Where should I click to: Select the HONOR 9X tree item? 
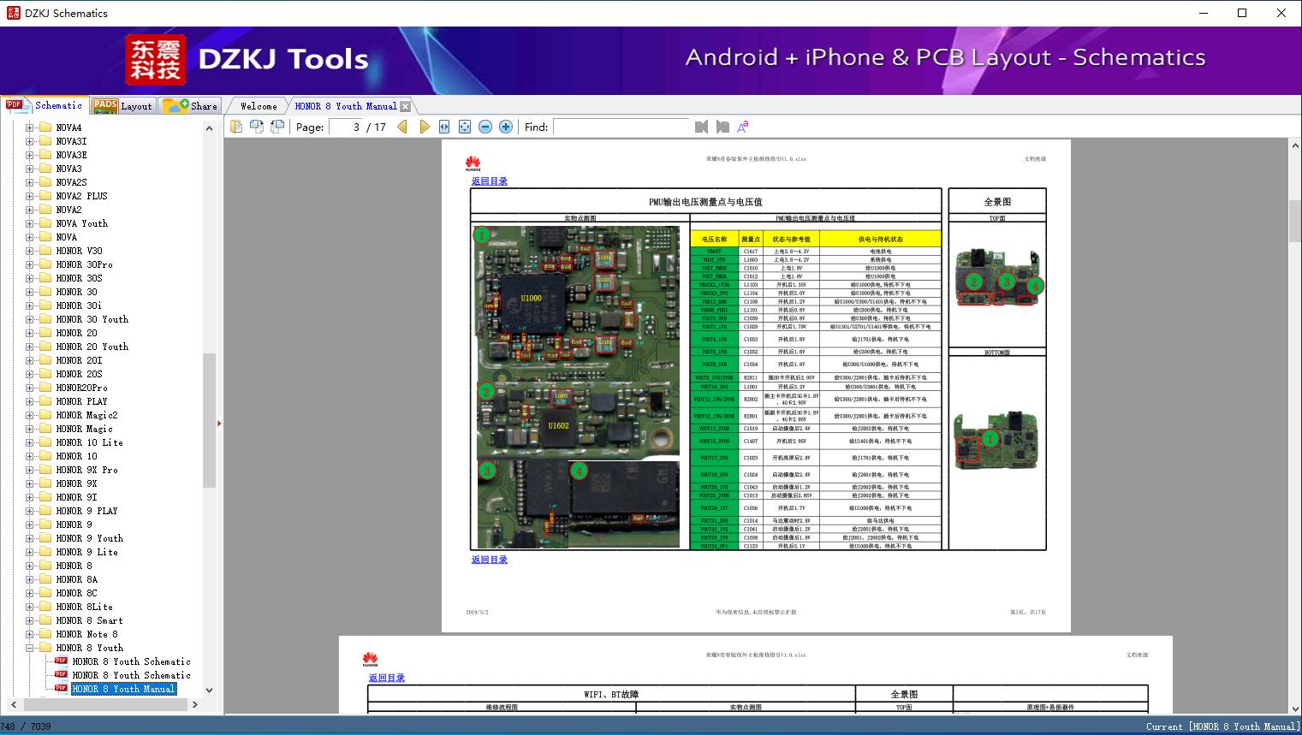pyautogui.click(x=76, y=483)
